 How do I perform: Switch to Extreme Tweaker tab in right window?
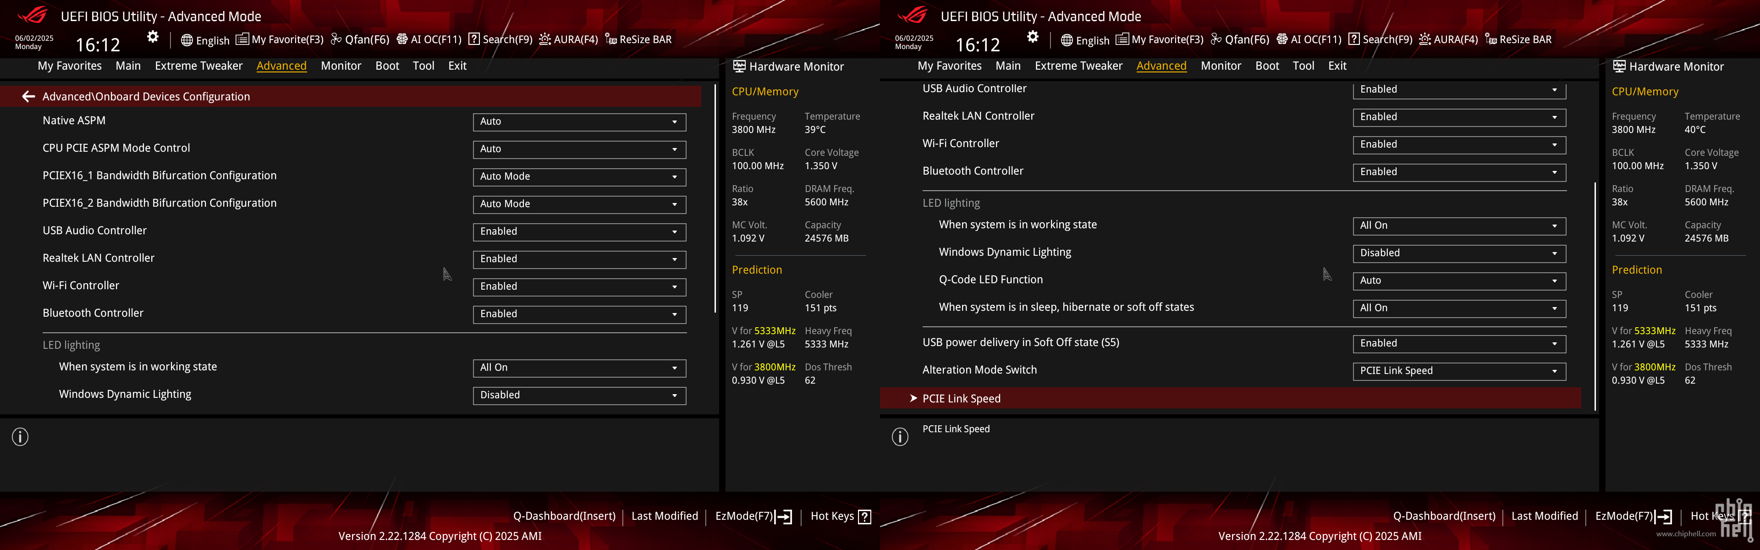click(x=1079, y=66)
